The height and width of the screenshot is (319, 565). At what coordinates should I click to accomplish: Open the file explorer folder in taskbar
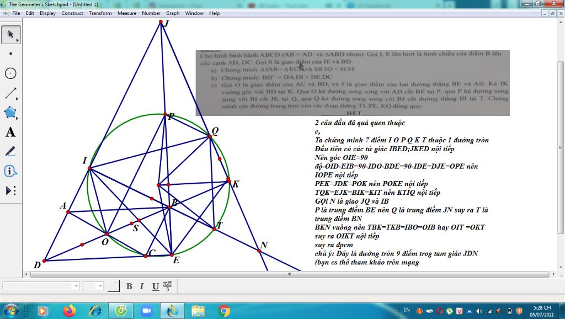tap(198, 311)
